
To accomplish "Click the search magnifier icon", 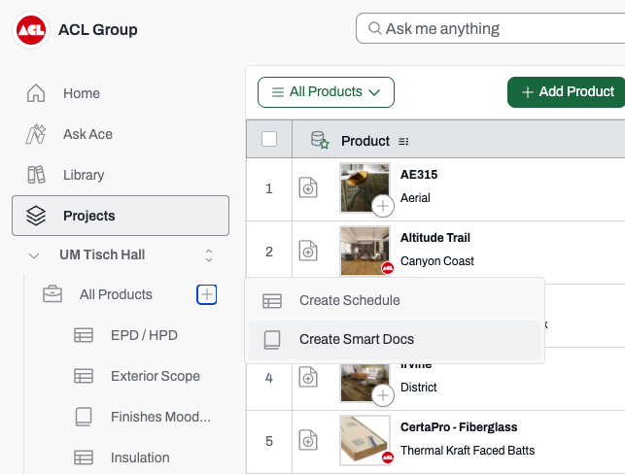I will click(x=374, y=28).
